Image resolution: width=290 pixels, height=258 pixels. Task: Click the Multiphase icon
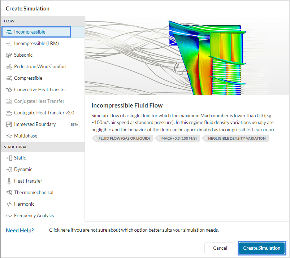tap(9, 136)
